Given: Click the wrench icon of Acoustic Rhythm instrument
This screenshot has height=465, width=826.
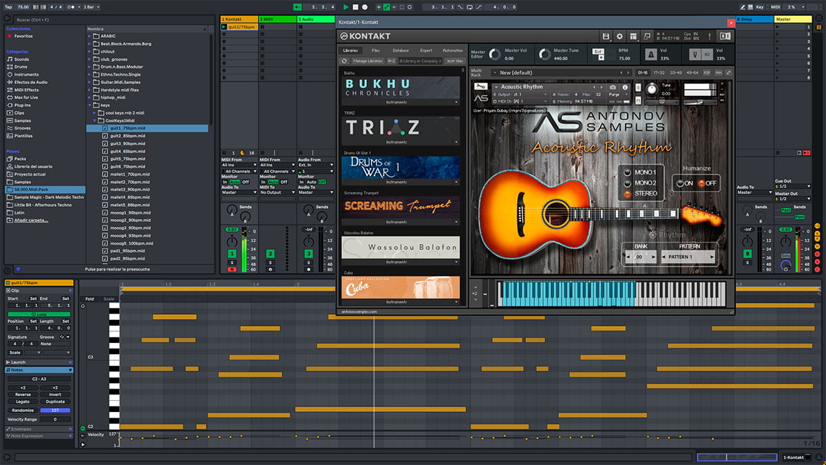Looking at the screenshot, I should point(481,87).
